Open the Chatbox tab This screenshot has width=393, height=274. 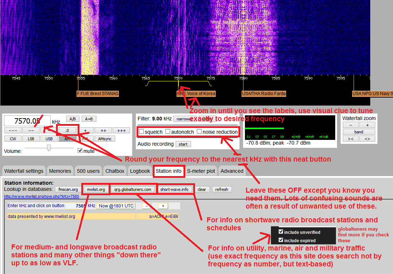(115, 171)
